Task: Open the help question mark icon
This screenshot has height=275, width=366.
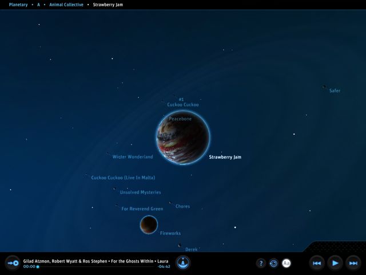Action: point(261,264)
